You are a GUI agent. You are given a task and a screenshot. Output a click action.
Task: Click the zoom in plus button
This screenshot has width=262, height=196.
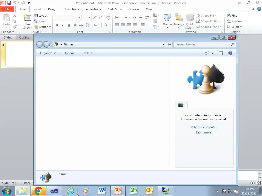[252, 183]
